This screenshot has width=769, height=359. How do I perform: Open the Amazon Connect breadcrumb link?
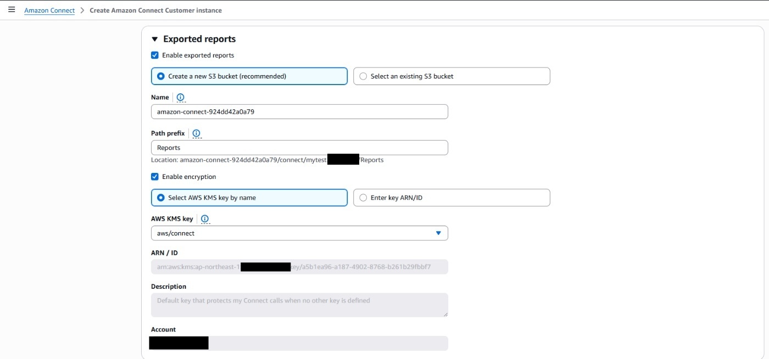[49, 10]
